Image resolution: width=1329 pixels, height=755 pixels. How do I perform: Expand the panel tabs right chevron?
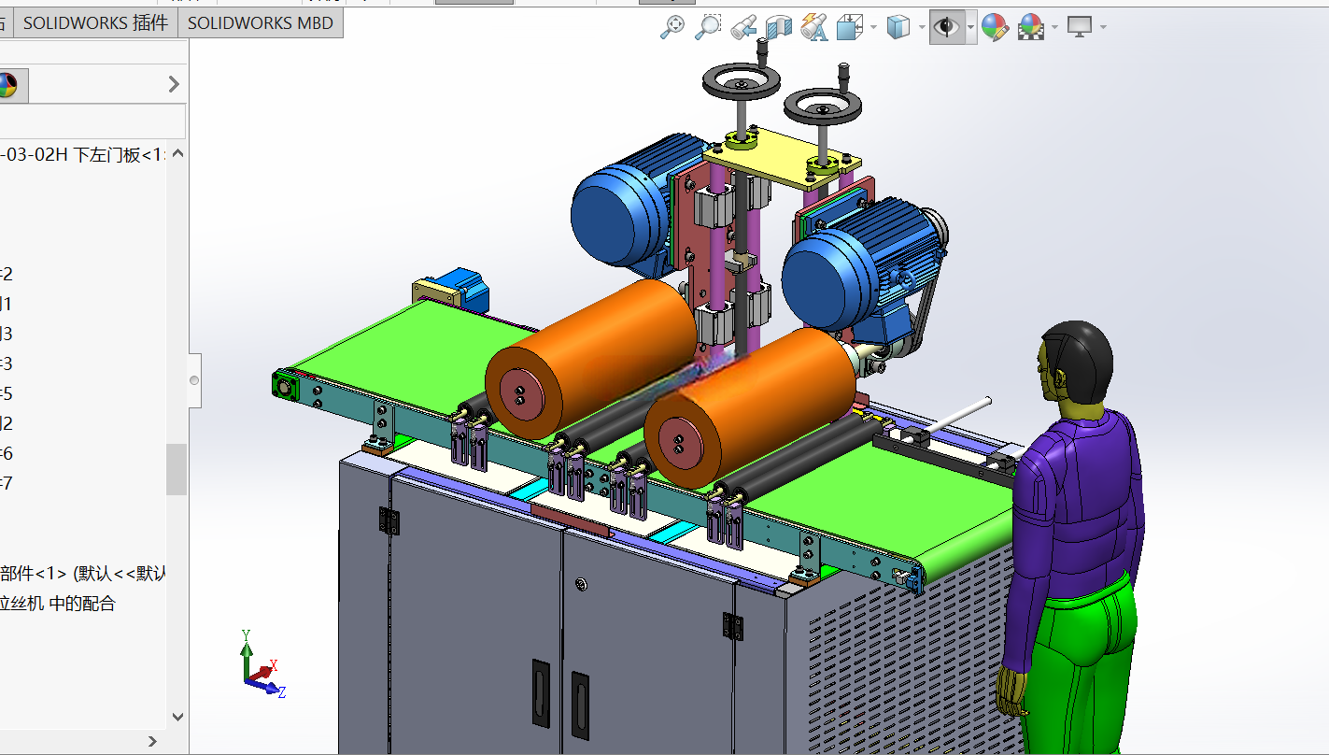[x=174, y=84]
